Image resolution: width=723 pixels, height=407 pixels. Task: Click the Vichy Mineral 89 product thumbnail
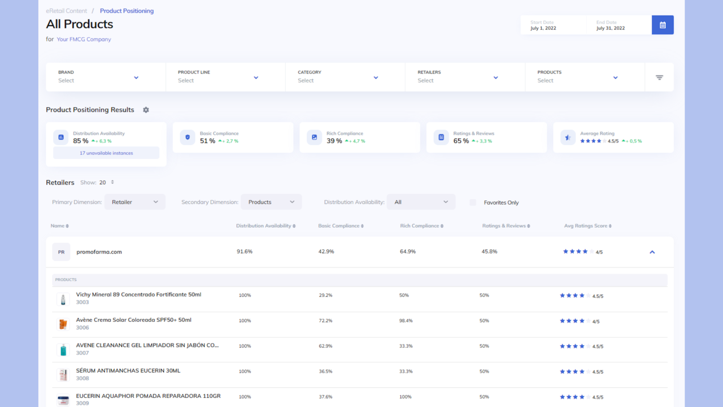63,299
